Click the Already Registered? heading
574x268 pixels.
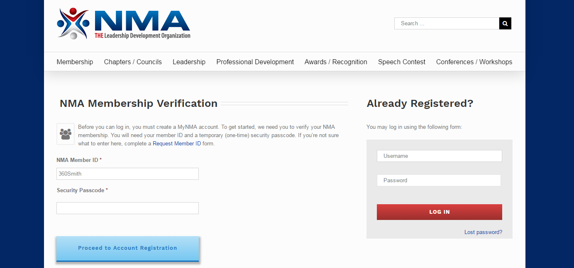click(420, 103)
